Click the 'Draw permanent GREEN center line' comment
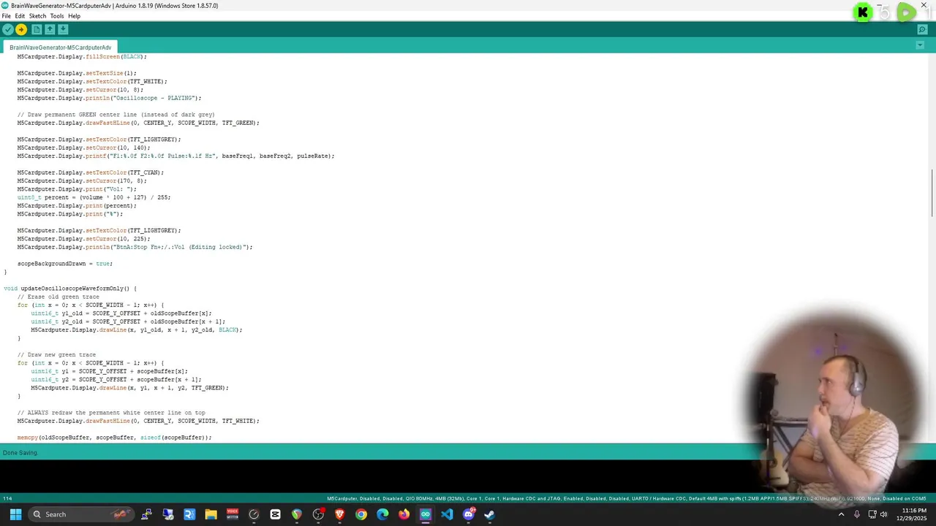This screenshot has width=936, height=526. click(116, 115)
